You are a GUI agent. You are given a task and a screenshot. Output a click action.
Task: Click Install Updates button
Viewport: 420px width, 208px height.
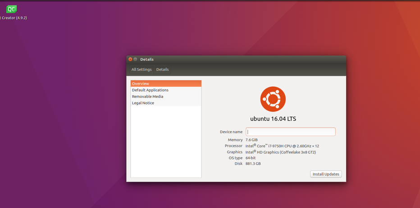(326, 174)
